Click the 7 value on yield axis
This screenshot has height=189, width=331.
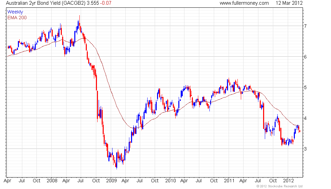coord(305,26)
